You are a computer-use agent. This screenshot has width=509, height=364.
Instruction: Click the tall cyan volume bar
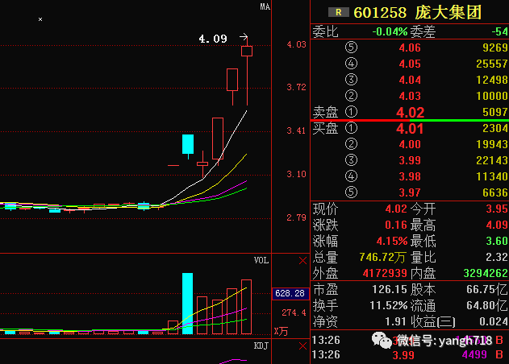point(188,303)
